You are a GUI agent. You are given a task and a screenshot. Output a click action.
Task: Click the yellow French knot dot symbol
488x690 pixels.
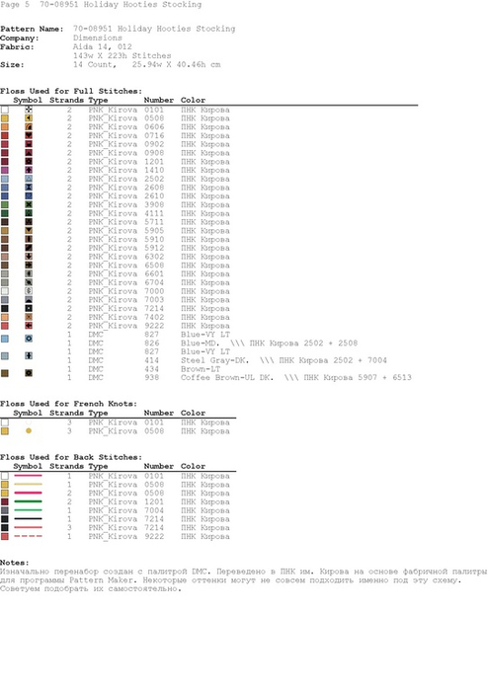(x=29, y=431)
